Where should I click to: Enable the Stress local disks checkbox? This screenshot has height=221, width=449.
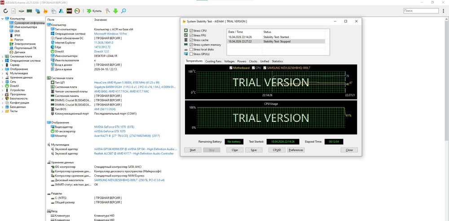(x=191, y=49)
